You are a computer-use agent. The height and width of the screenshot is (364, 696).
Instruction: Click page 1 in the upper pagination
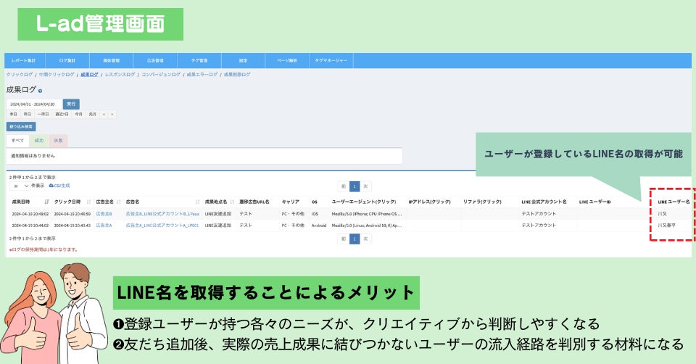coord(355,186)
